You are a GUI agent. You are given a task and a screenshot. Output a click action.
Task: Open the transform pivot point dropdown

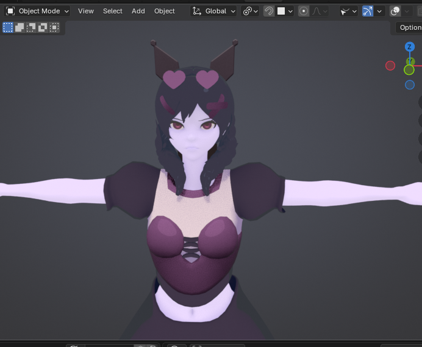[x=250, y=12]
